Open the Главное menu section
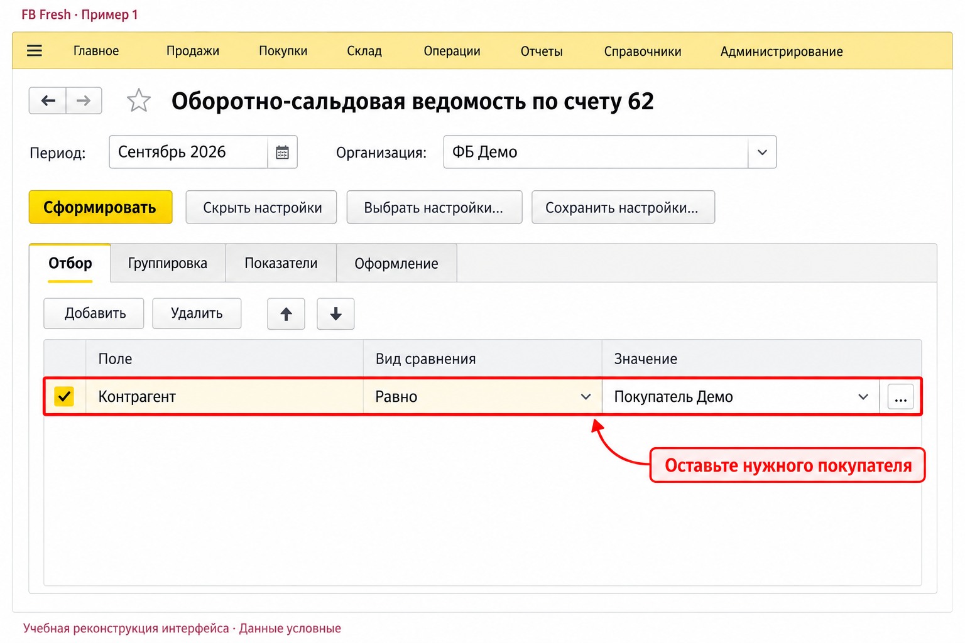 tap(96, 51)
